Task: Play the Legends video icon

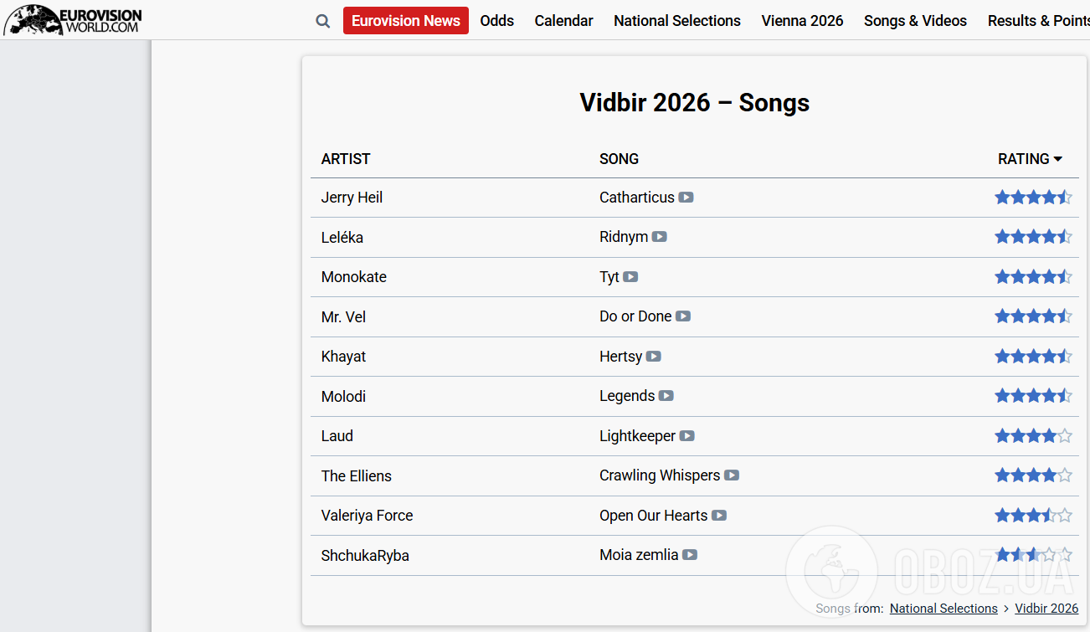Action: tap(666, 396)
